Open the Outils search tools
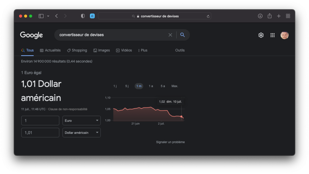The width and height of the screenshot is (309, 174). pos(180,50)
